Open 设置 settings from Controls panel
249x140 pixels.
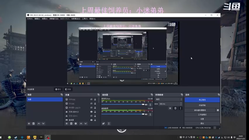(202, 119)
